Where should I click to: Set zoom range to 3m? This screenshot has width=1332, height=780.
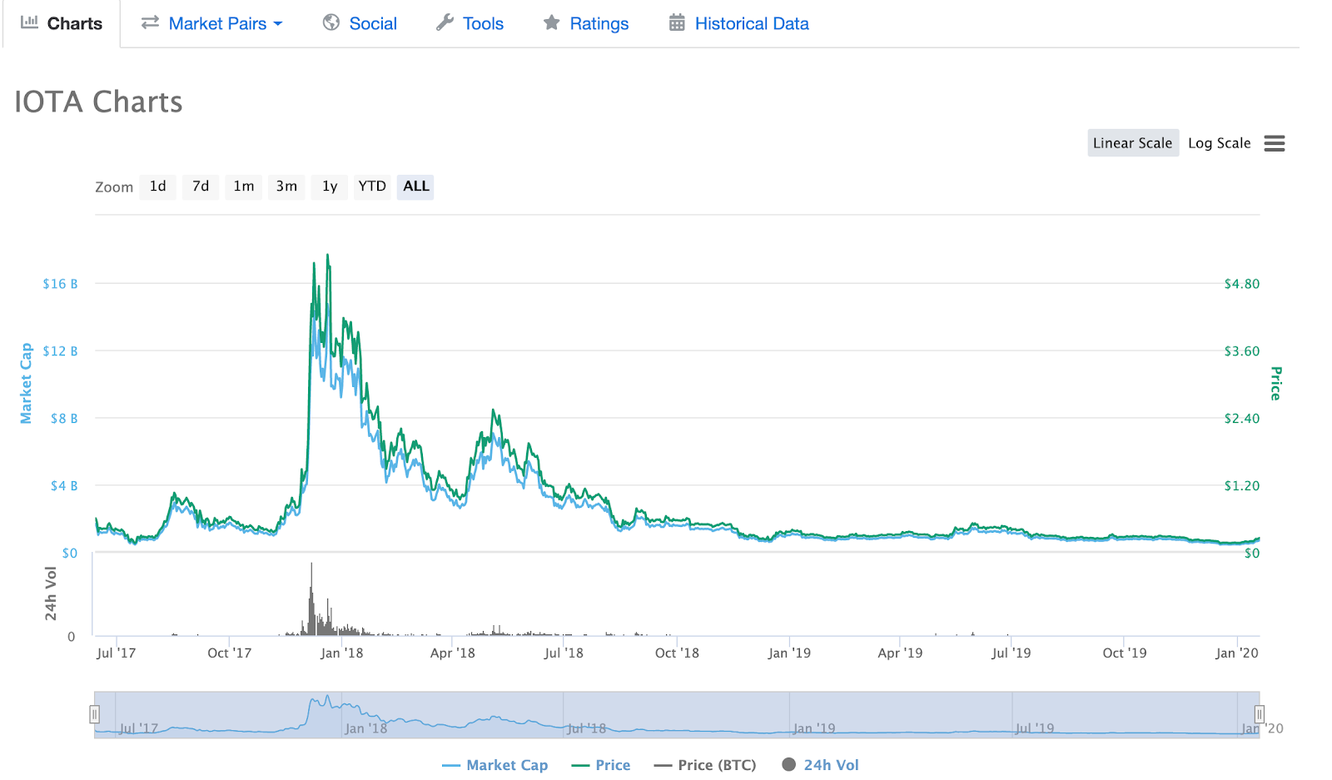point(286,186)
